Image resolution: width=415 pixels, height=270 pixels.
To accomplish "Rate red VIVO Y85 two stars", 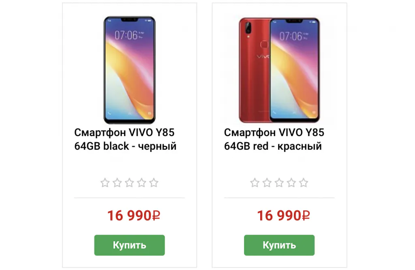I will click(x=267, y=183).
